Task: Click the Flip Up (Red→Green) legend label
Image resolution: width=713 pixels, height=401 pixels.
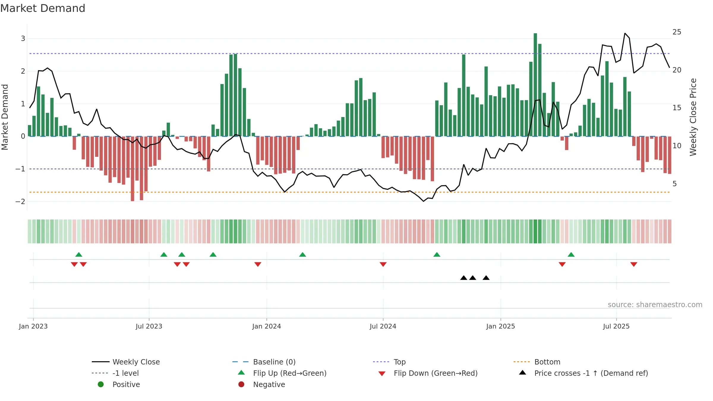Action: point(290,373)
